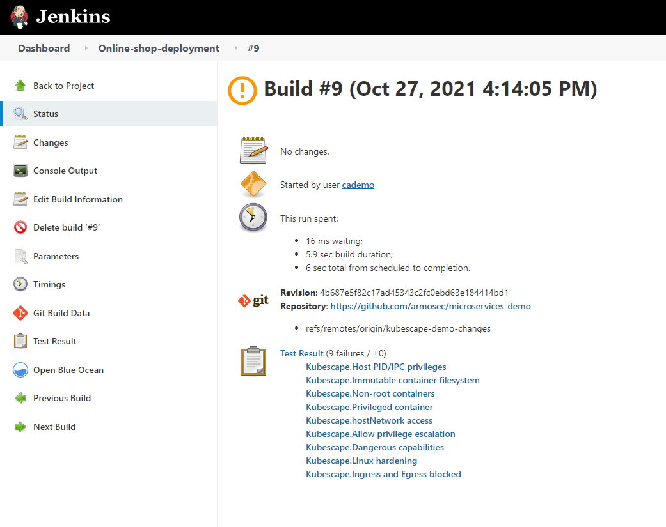This screenshot has height=527, width=666.
Task: Click the Build #9 heading text
Action: click(x=431, y=89)
